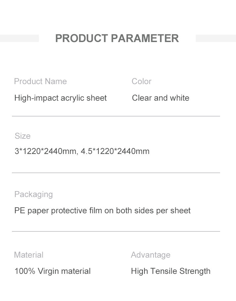Click the "High-impact acrylic sheet" text

coord(60,98)
